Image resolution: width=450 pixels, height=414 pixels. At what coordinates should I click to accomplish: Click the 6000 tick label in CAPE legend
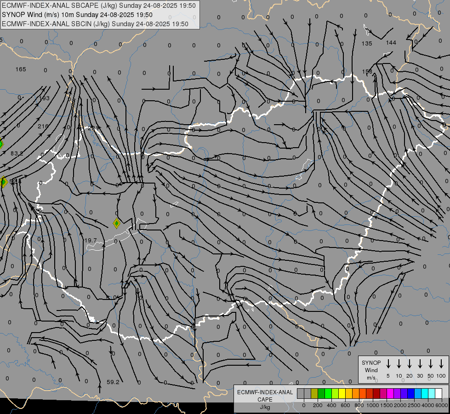442,405
